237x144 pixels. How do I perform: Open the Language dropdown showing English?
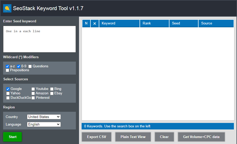coord(44,124)
